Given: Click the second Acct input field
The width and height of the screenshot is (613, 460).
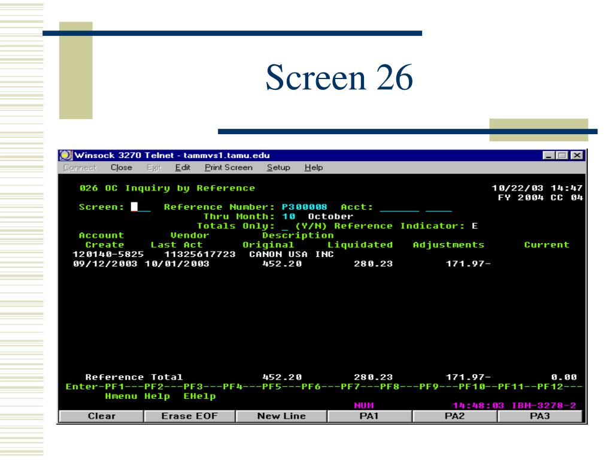Looking at the screenshot, I should pyautogui.click(x=439, y=208).
